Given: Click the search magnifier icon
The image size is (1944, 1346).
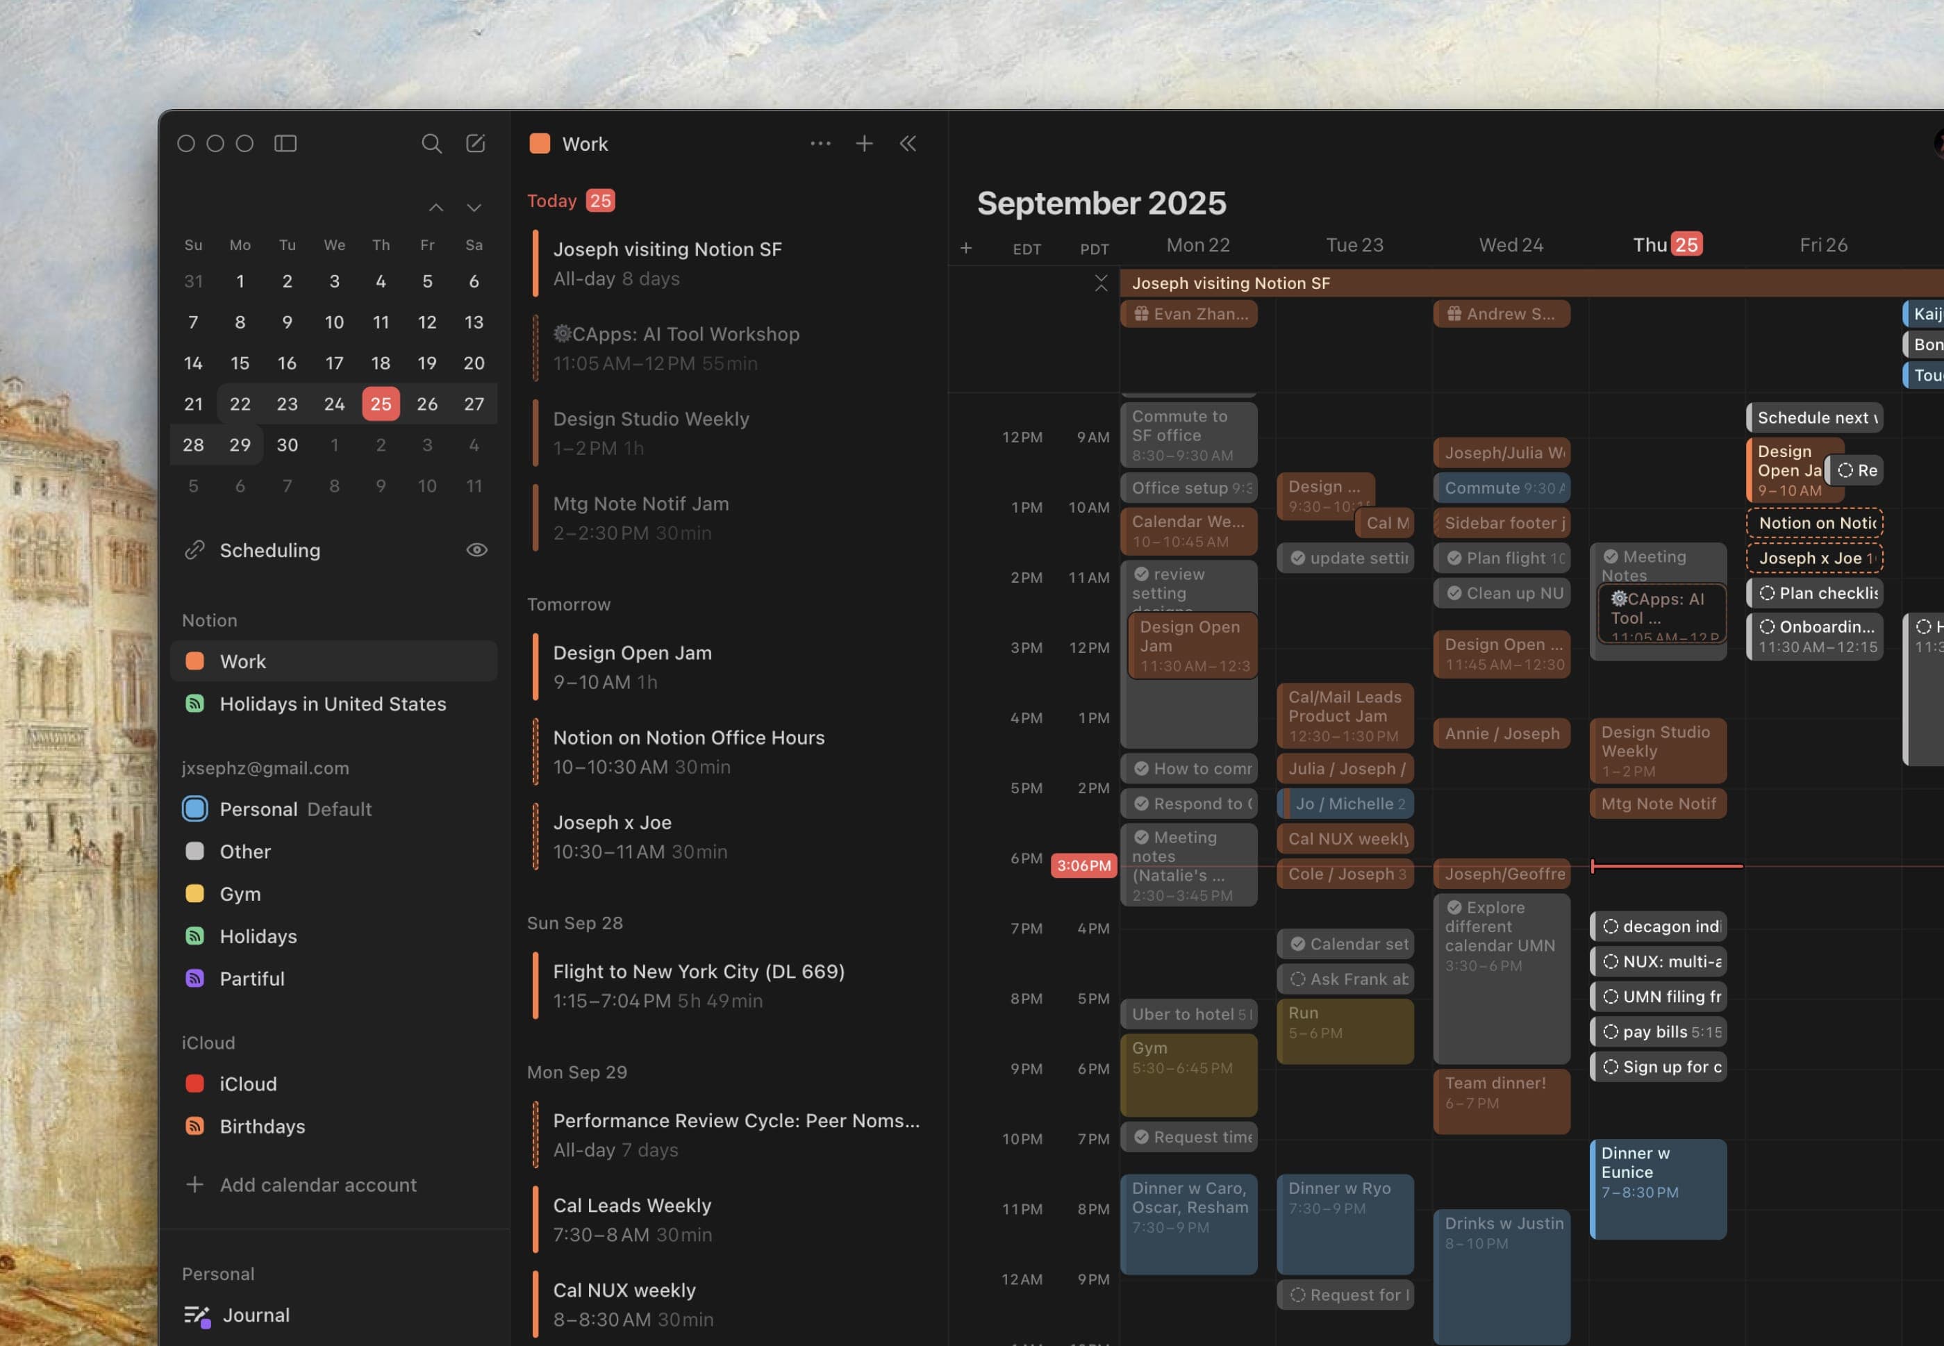Looking at the screenshot, I should tap(431, 143).
